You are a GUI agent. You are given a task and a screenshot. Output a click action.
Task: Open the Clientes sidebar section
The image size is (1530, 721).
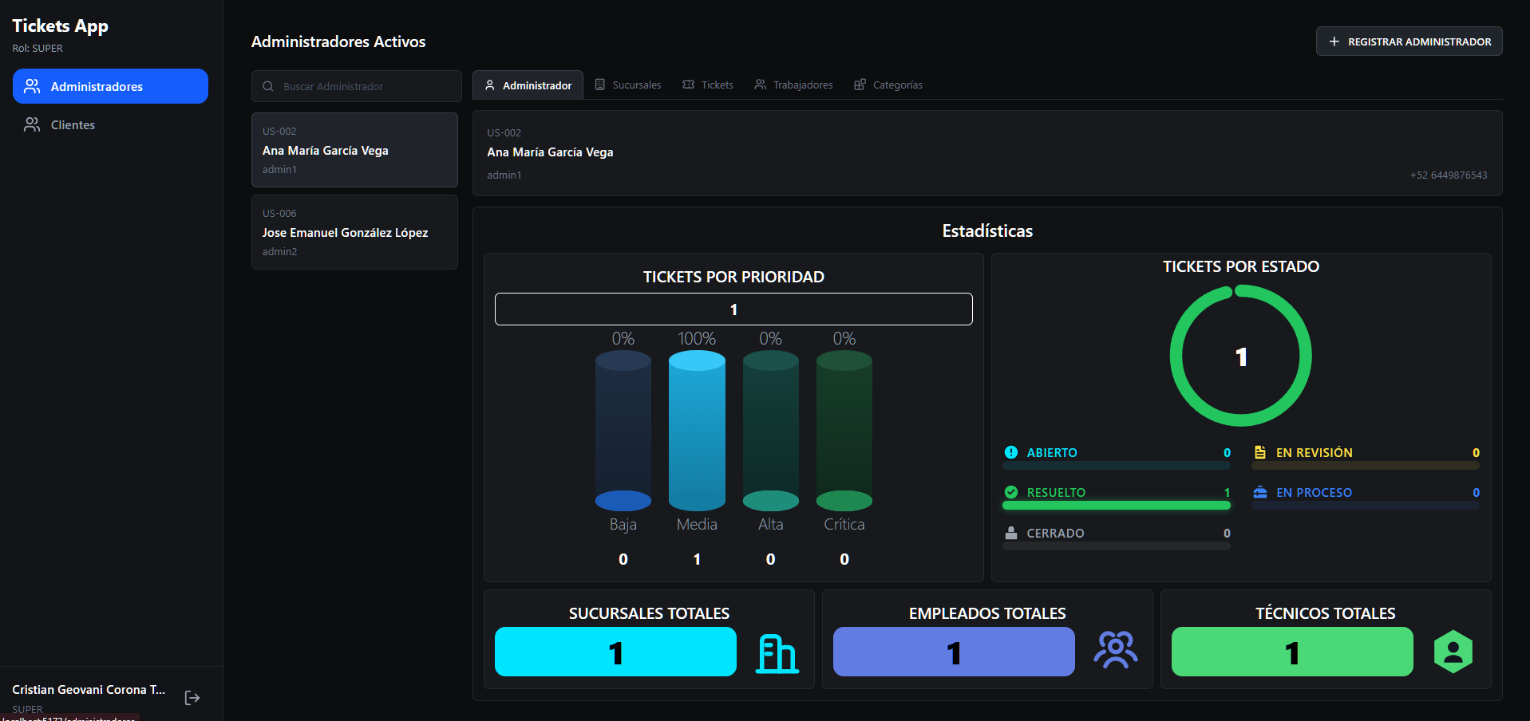point(110,124)
